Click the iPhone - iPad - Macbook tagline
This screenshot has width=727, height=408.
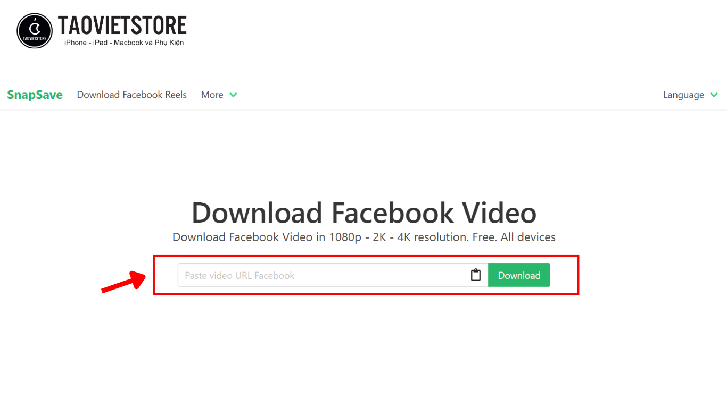tap(124, 42)
